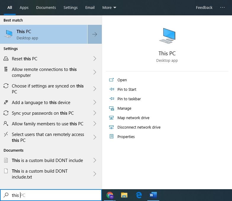Click the Manage computer icon
232x201 pixels.
click(111, 108)
